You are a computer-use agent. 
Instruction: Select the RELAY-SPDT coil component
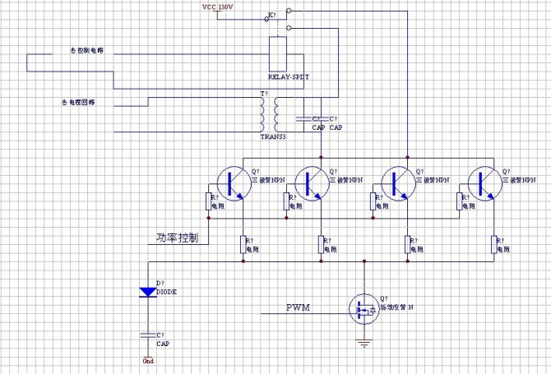(x=278, y=54)
